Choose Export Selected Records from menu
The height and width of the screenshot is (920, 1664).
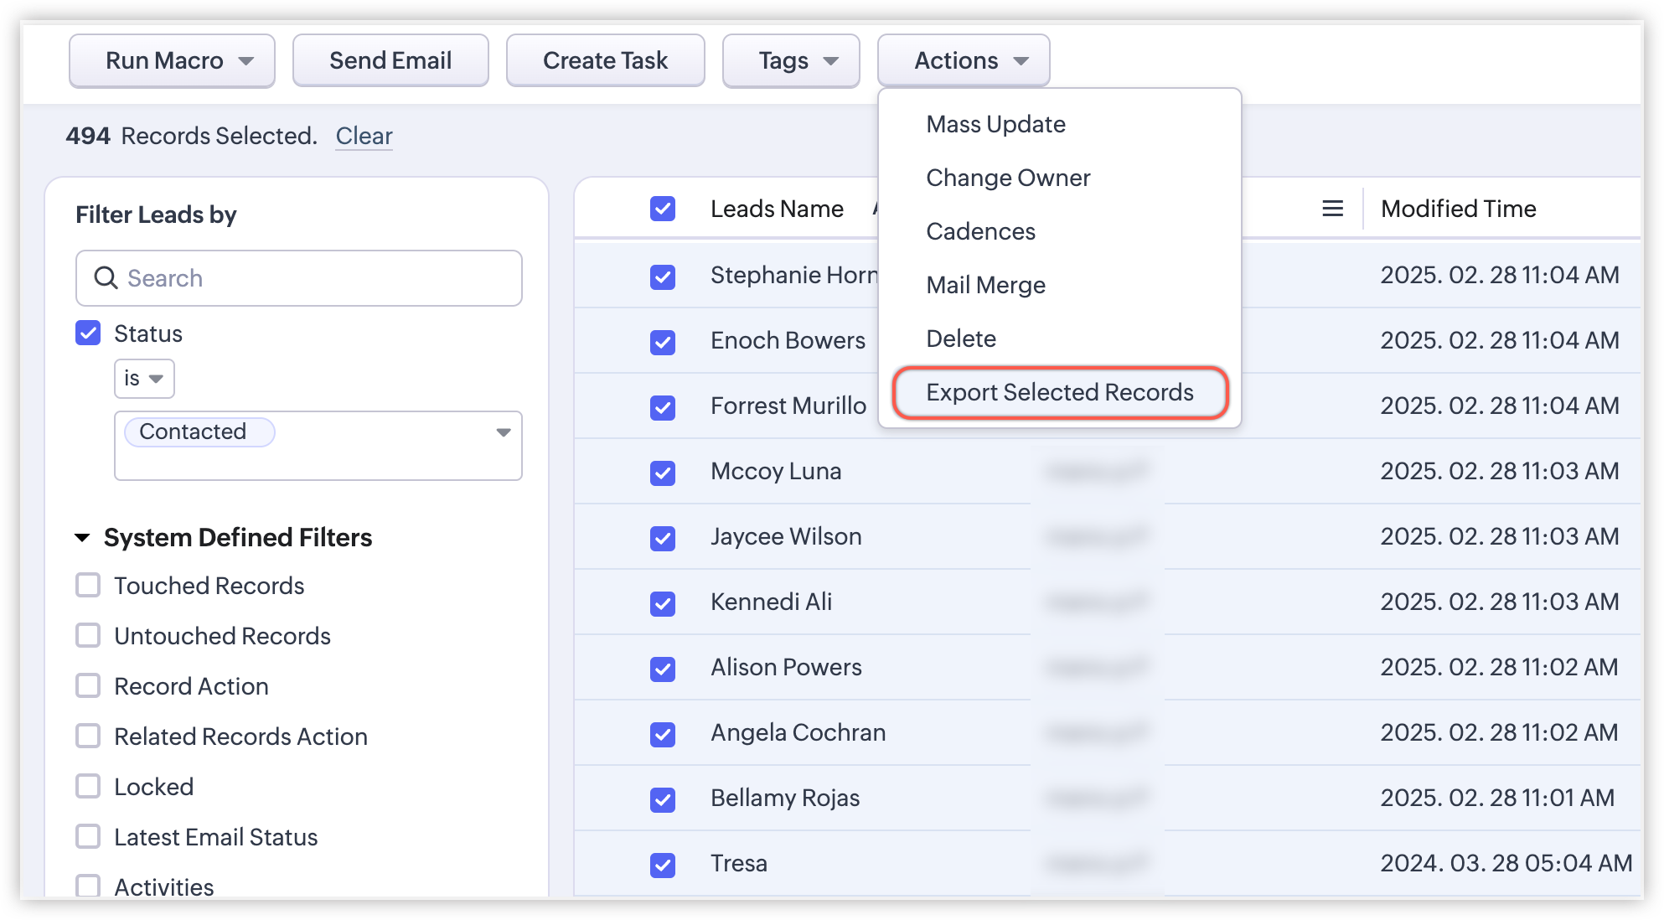(x=1059, y=392)
